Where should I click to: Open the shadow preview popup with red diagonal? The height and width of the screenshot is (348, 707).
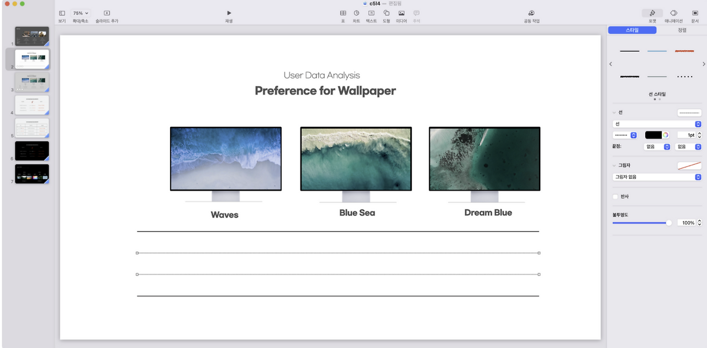click(689, 165)
